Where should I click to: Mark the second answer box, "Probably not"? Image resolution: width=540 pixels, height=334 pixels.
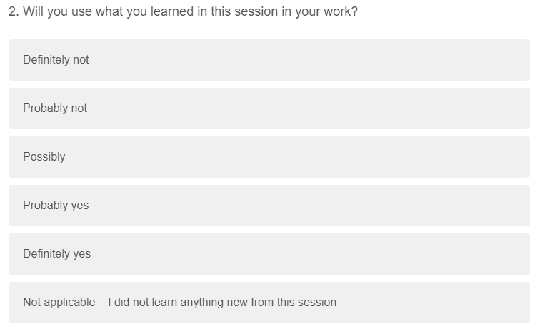(269, 108)
